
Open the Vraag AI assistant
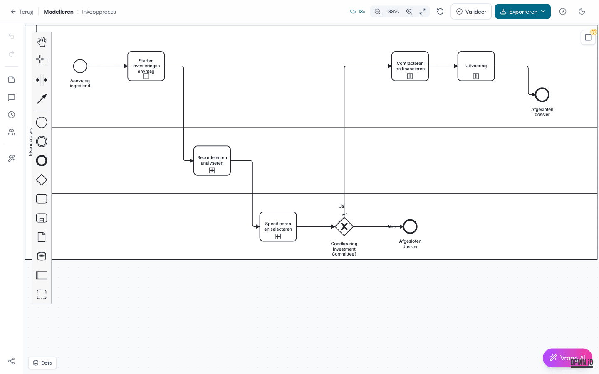(567, 358)
